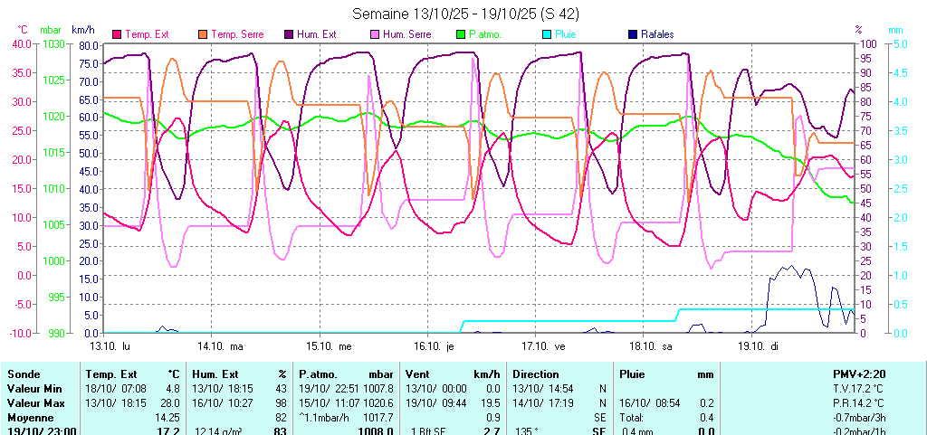Screen dimensions: 927x435
Task: Click the Hum. Serre legend label
Action: point(405,34)
